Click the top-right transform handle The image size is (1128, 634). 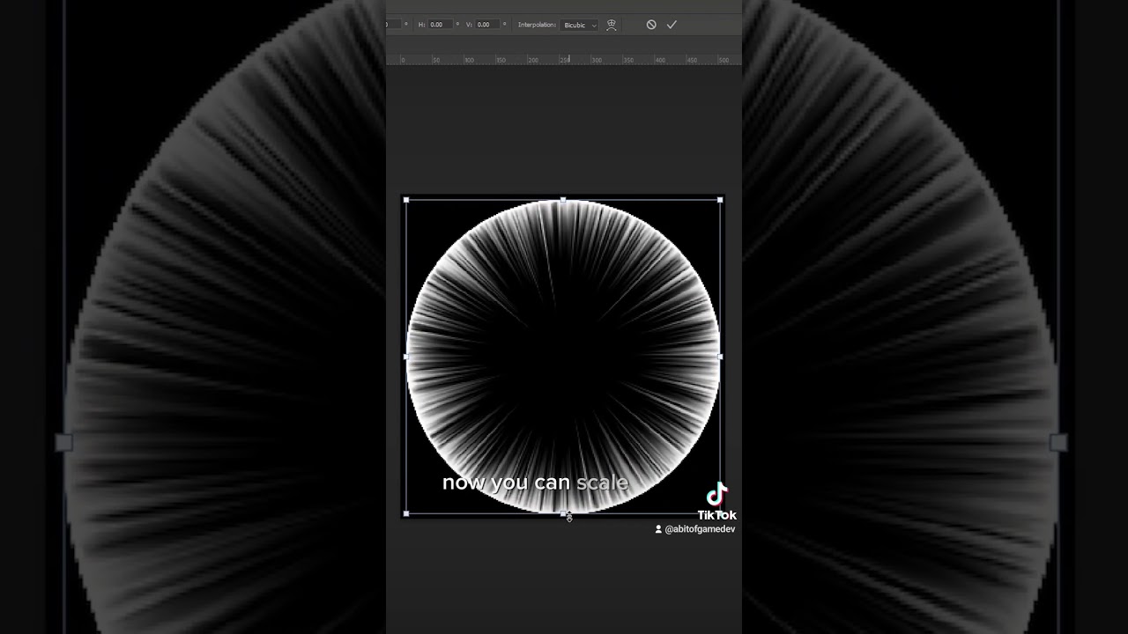pyautogui.click(x=720, y=200)
